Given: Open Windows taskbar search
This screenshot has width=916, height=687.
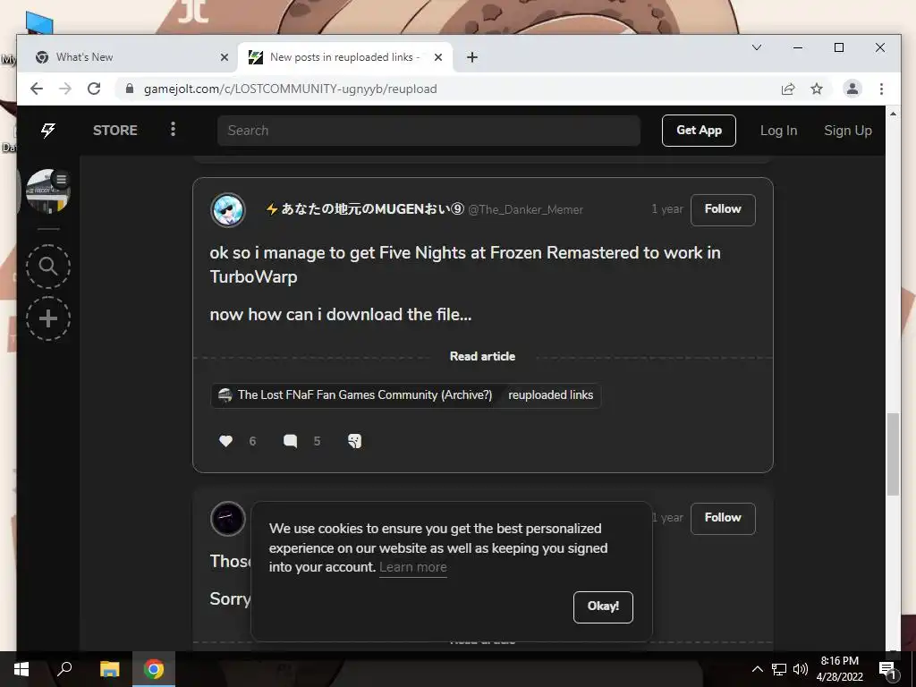Looking at the screenshot, I should (x=64, y=669).
